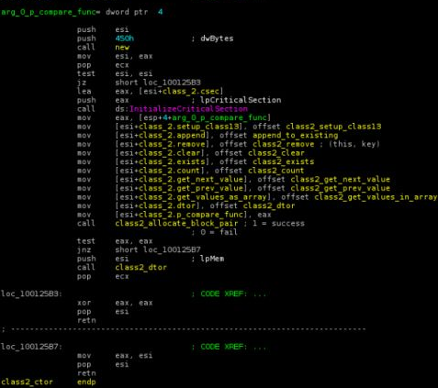Select the 'lpMem' comment
The width and height of the screenshot is (438, 388).
tap(212, 259)
